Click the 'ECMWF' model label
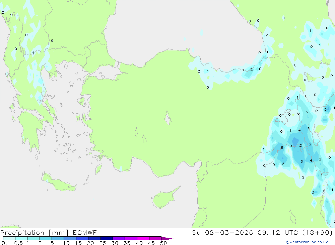This screenshot has height=245, width=335. [85, 233]
